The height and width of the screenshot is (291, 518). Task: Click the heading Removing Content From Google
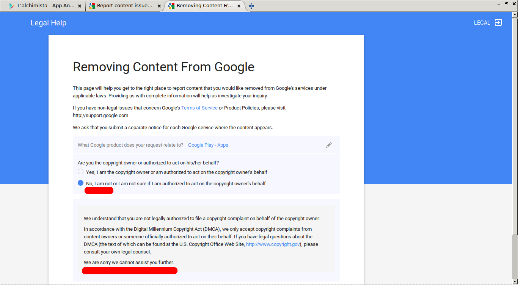(x=163, y=67)
